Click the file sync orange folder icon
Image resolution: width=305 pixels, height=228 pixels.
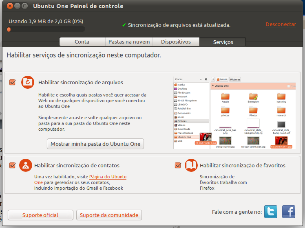click(x=28, y=82)
